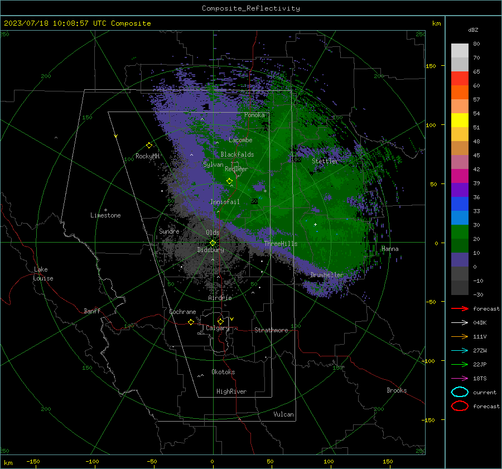Click the Sylvan label
Image resolution: width=502 pixels, height=469 pixels.
coord(213,165)
